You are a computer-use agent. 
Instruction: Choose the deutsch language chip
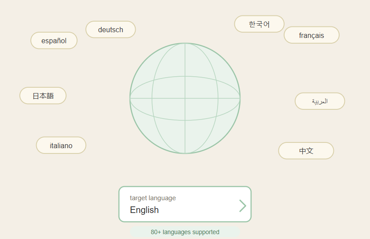pos(111,30)
